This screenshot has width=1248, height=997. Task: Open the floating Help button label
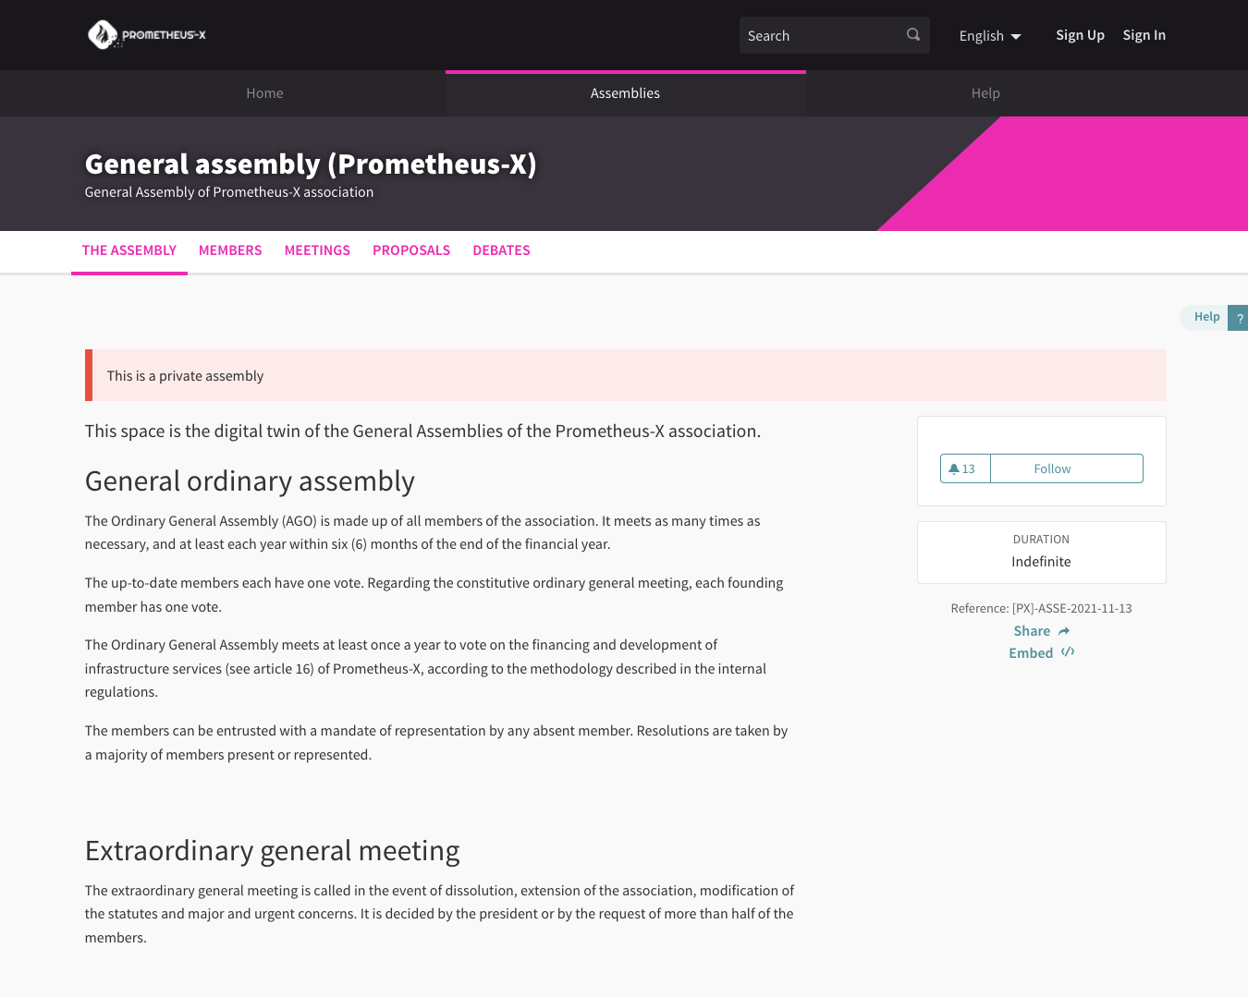click(1206, 317)
